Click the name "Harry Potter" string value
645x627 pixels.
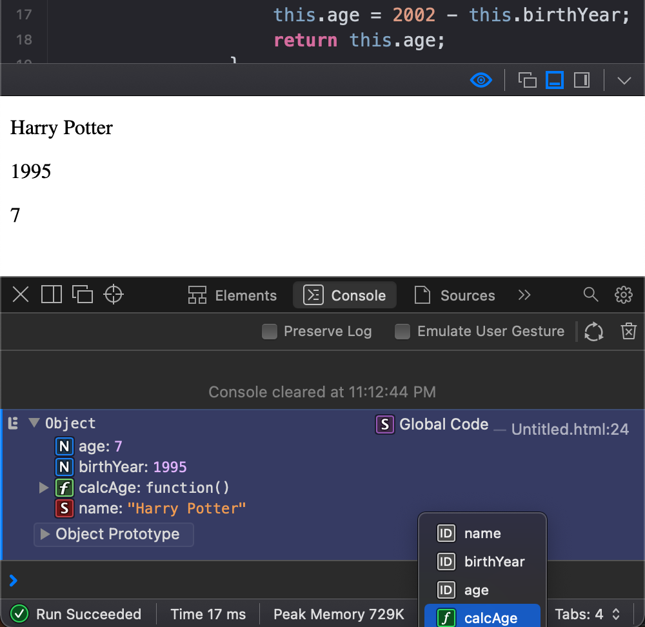pyautogui.click(x=186, y=508)
